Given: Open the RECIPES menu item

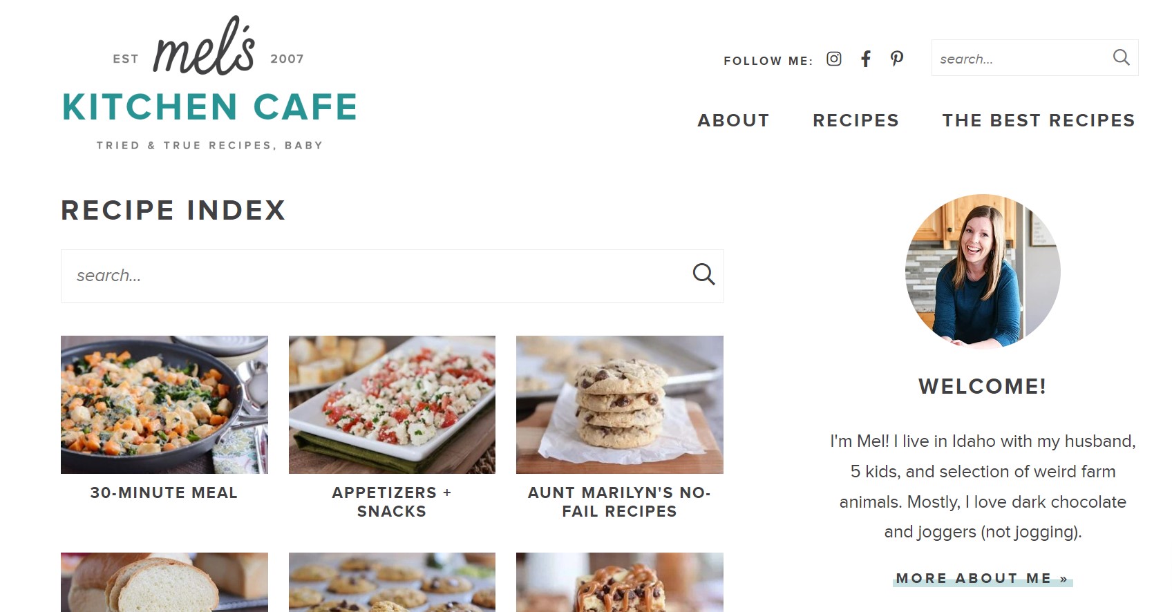Looking at the screenshot, I should click(856, 120).
